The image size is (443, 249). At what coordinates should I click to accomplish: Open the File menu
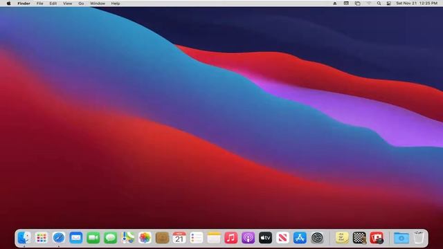tap(40, 3)
